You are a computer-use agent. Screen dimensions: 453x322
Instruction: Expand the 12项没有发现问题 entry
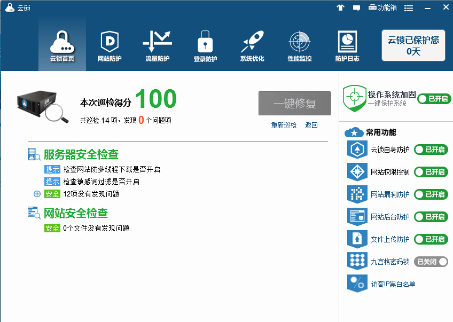click(37, 194)
